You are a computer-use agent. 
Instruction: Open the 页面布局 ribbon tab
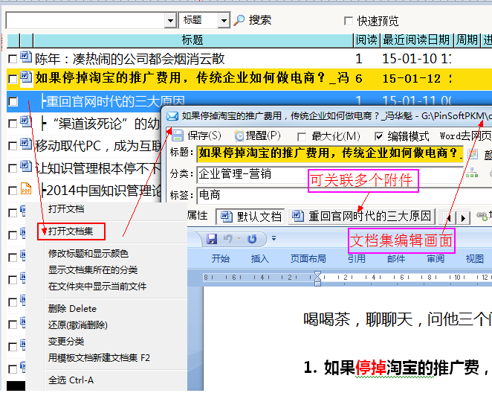[x=308, y=259]
